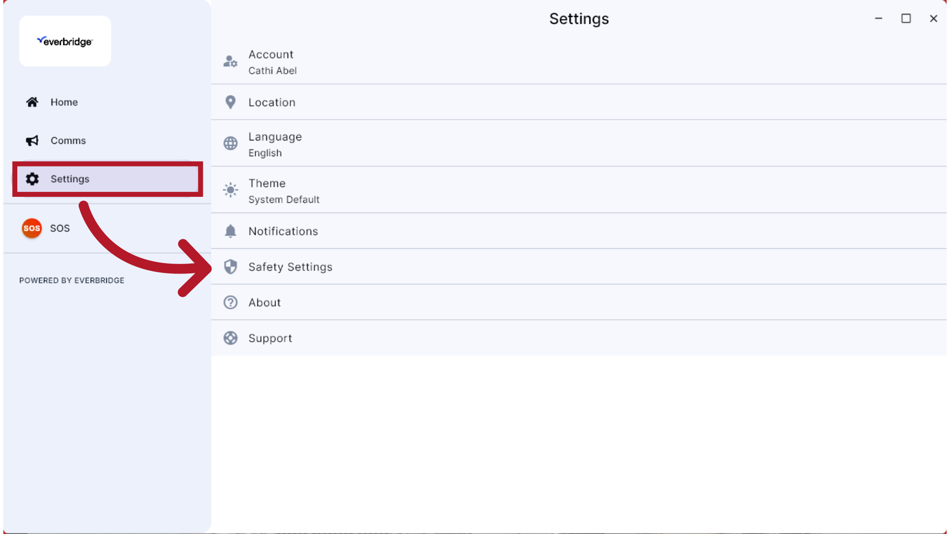950x534 pixels.
Task: Select the Theme sun icon
Action: click(x=230, y=190)
